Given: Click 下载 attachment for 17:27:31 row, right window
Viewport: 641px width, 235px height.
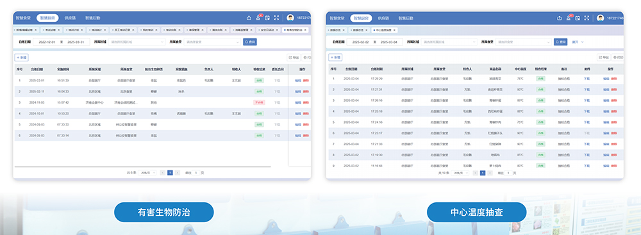Looking at the screenshot, I should (587, 90).
